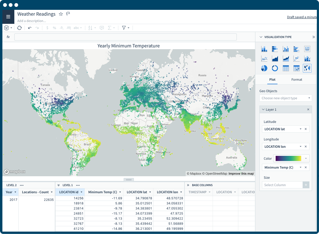This screenshot has height=234, width=319.
Task: Switch to the table visualization type
Action: pyautogui.click(x=286, y=68)
